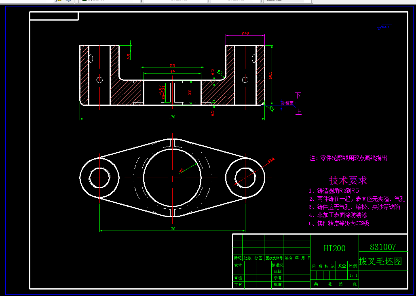
Task: Click the 技术要求 heading text
Action: click(348, 180)
